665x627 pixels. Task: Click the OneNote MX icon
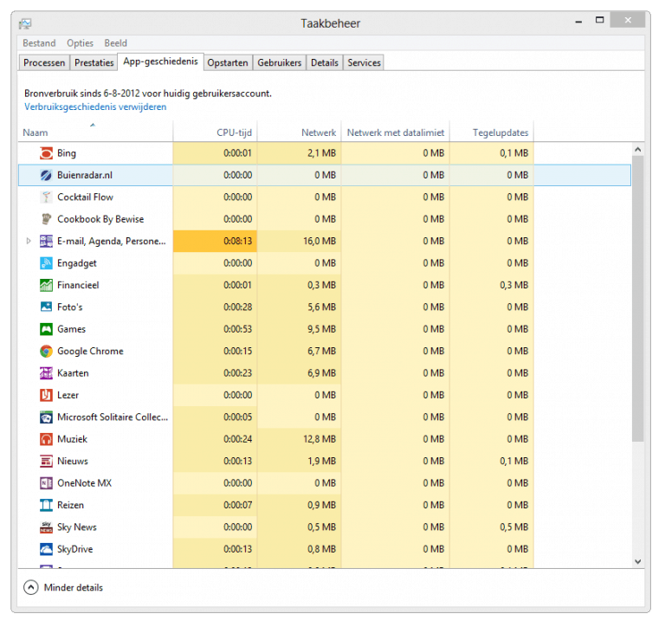click(x=46, y=483)
